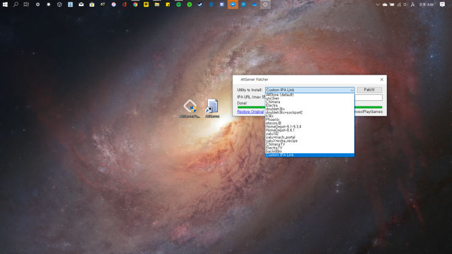Click the Restore Original link

click(x=250, y=112)
